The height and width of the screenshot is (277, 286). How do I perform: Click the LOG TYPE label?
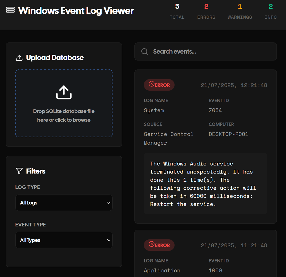(28, 187)
